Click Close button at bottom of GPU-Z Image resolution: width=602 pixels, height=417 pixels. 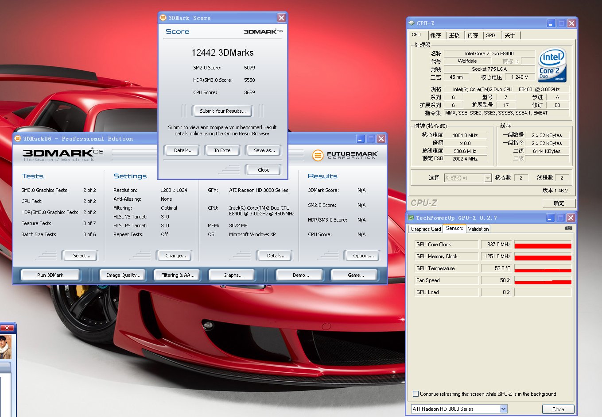point(558,409)
